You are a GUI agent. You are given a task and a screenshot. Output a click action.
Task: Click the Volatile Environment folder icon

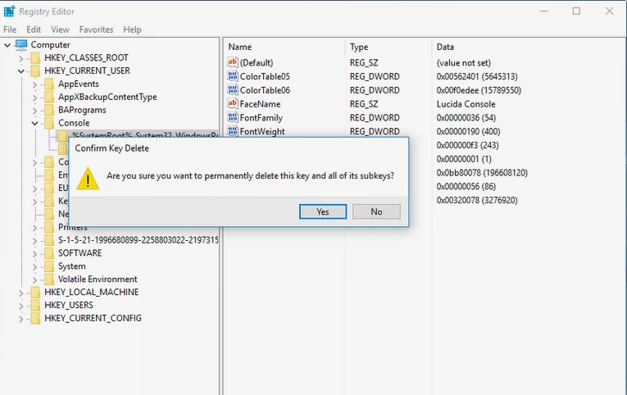(x=49, y=279)
